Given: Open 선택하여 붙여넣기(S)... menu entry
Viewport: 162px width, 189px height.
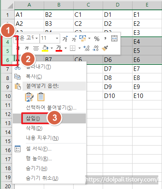Looking at the screenshot, I should 49,108.
